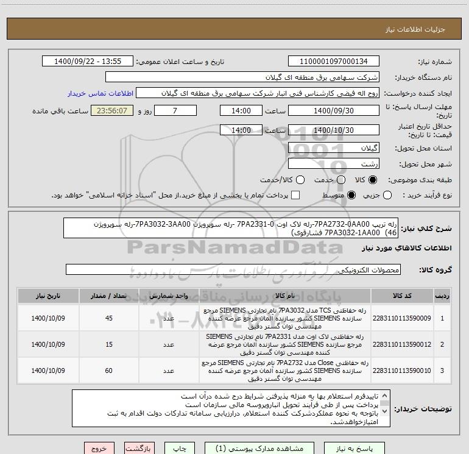Click the 7PA3032 TCS relay item name
This screenshot has height=454, width=469.
click(x=285, y=318)
